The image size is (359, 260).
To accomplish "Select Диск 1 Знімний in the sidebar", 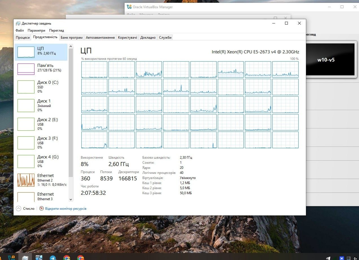I will coord(41,105).
